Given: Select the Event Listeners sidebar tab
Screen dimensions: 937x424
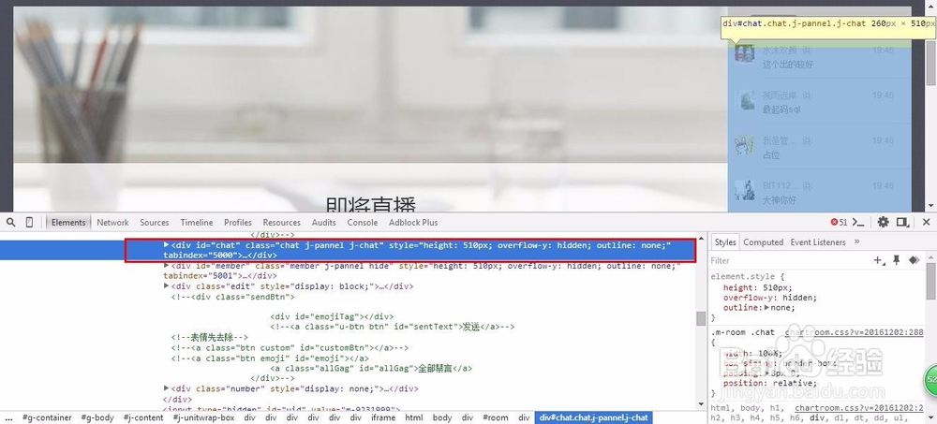Looking at the screenshot, I should [818, 241].
